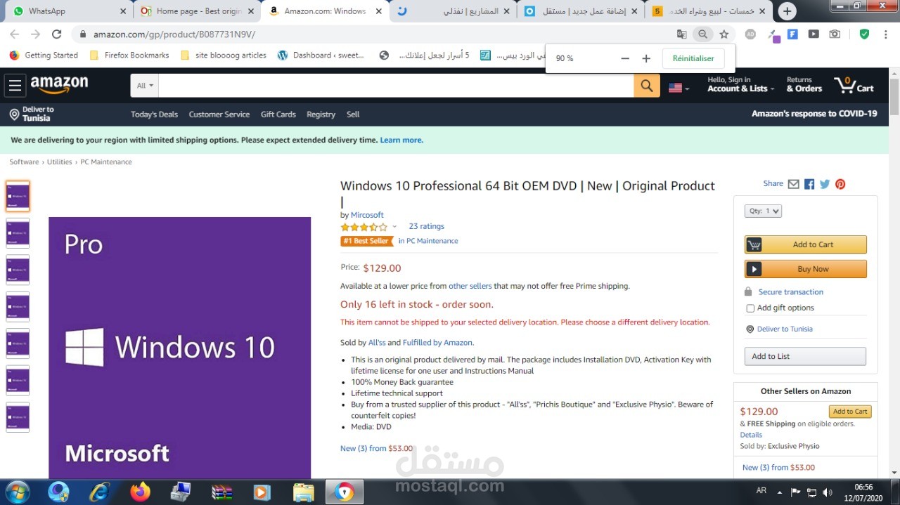
Task: Open the color picker eyedropper extension
Action: [x=773, y=35]
